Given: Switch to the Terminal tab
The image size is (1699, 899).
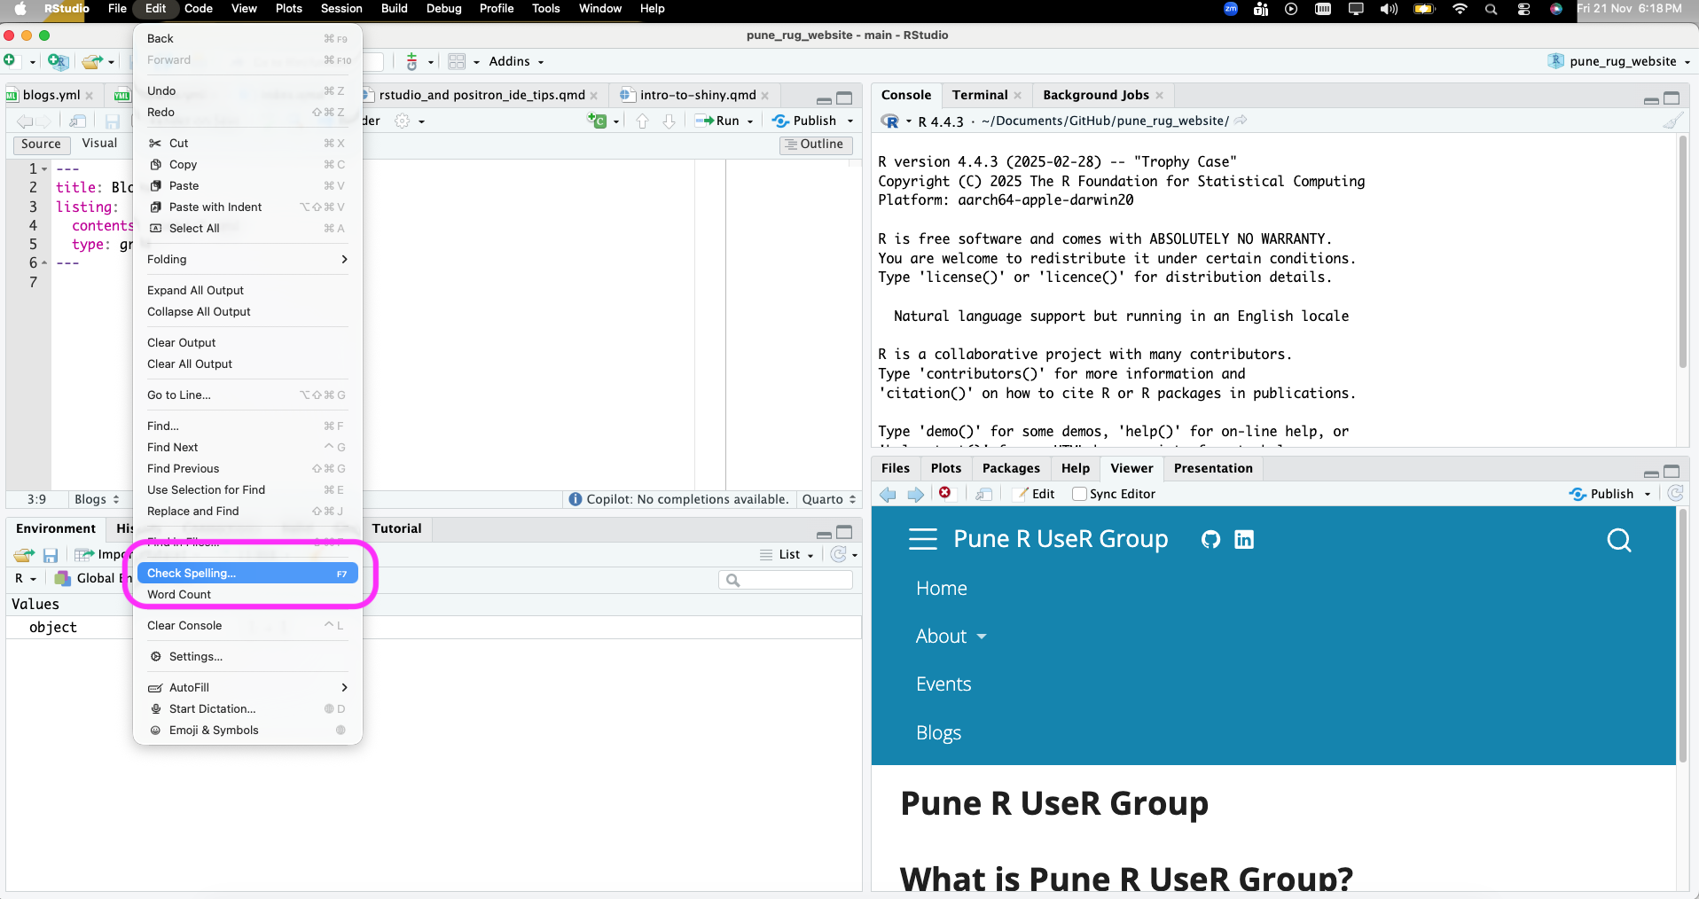Looking at the screenshot, I should [979, 95].
